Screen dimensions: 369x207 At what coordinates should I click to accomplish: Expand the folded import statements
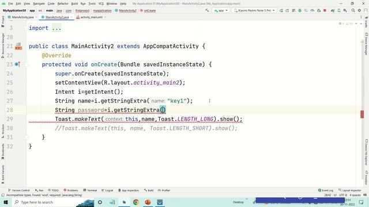pyautogui.click(x=57, y=28)
